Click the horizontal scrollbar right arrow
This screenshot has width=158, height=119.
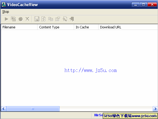point(155,109)
